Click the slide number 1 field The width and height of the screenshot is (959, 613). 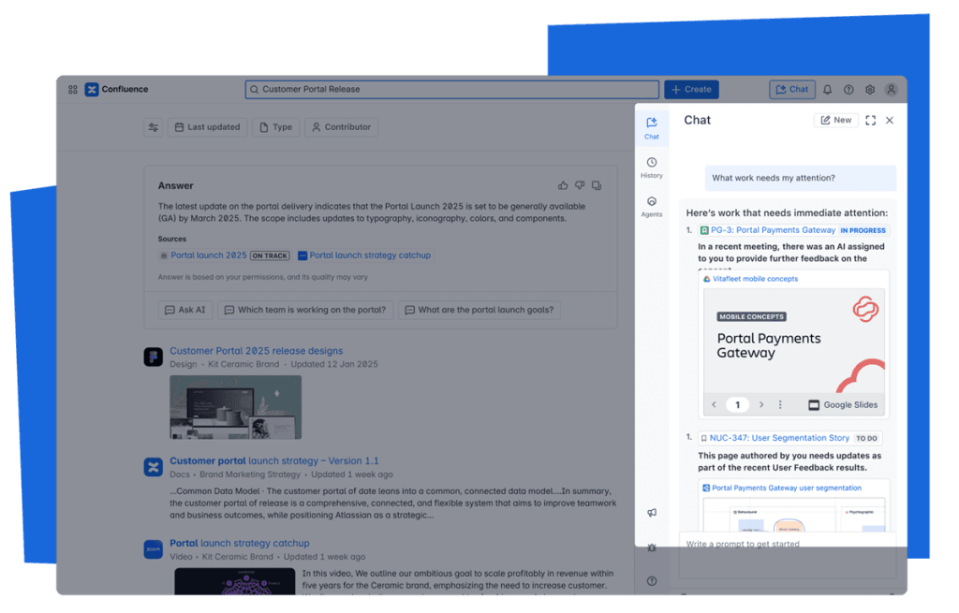click(x=738, y=404)
